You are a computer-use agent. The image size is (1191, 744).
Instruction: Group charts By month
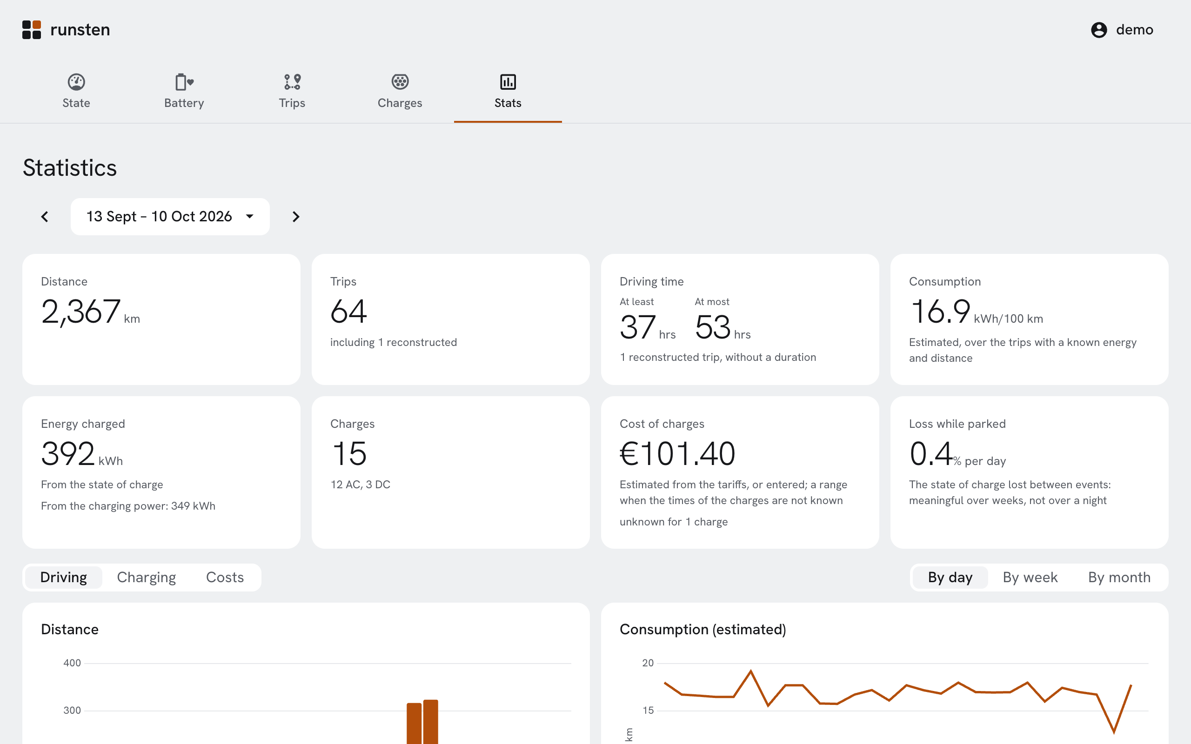point(1119,577)
